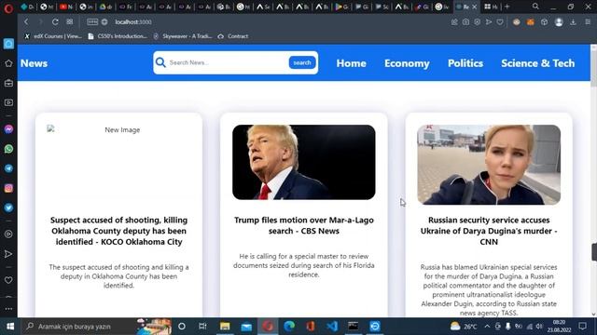The width and height of the screenshot is (597, 335).
Task: Click the camera snapshot icon in toolbar
Action: (x=465, y=22)
